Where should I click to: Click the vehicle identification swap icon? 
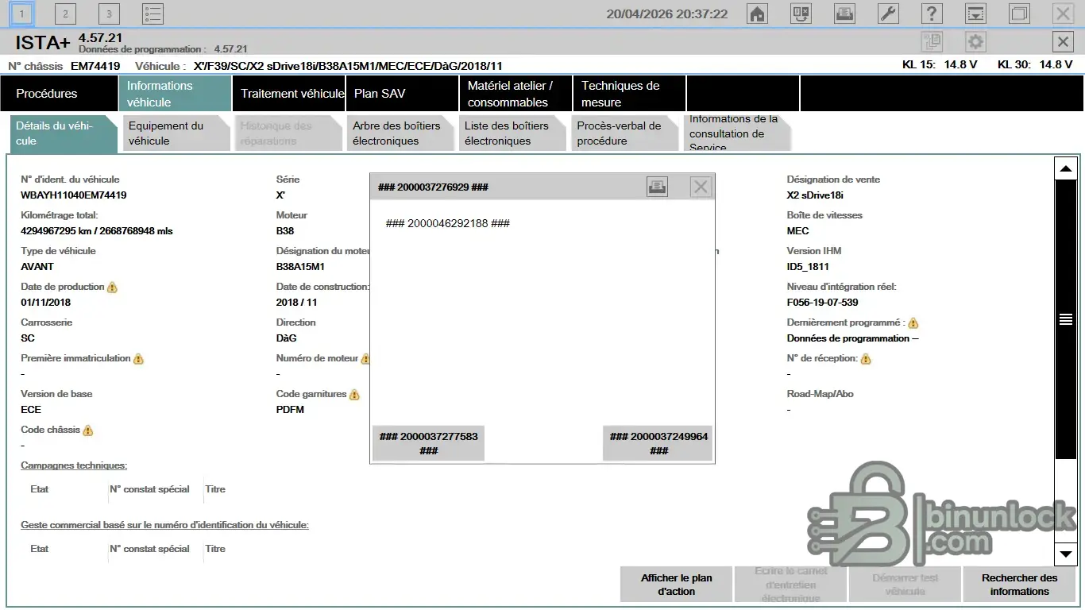801,14
